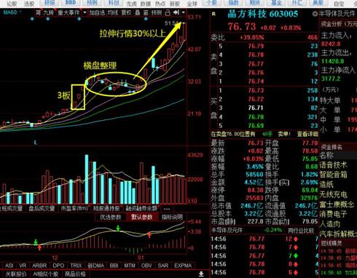This screenshot has height=278, width=357.
Task: Toggle the 均线 moving average display
Action: 113,12
